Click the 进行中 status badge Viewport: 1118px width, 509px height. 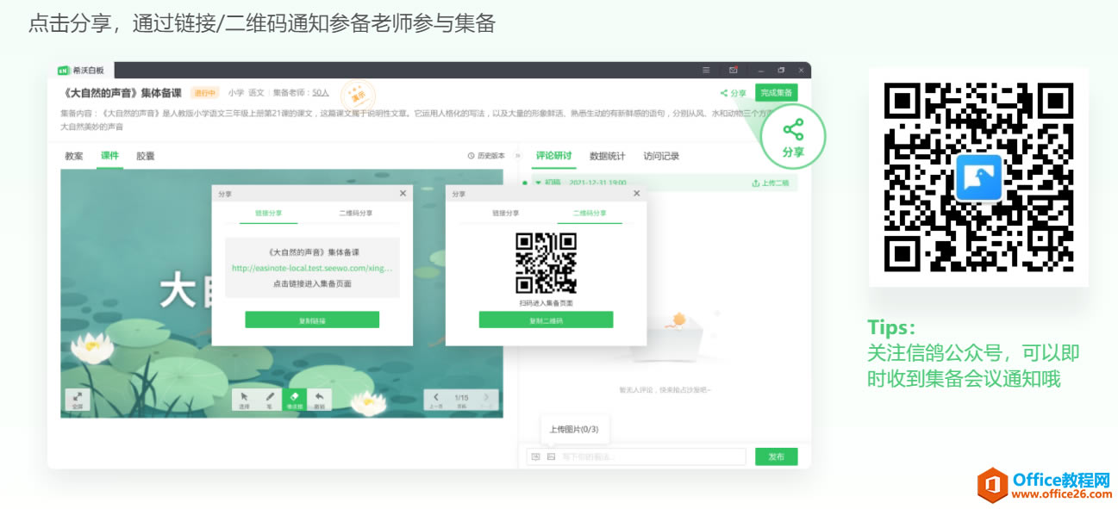pos(204,92)
